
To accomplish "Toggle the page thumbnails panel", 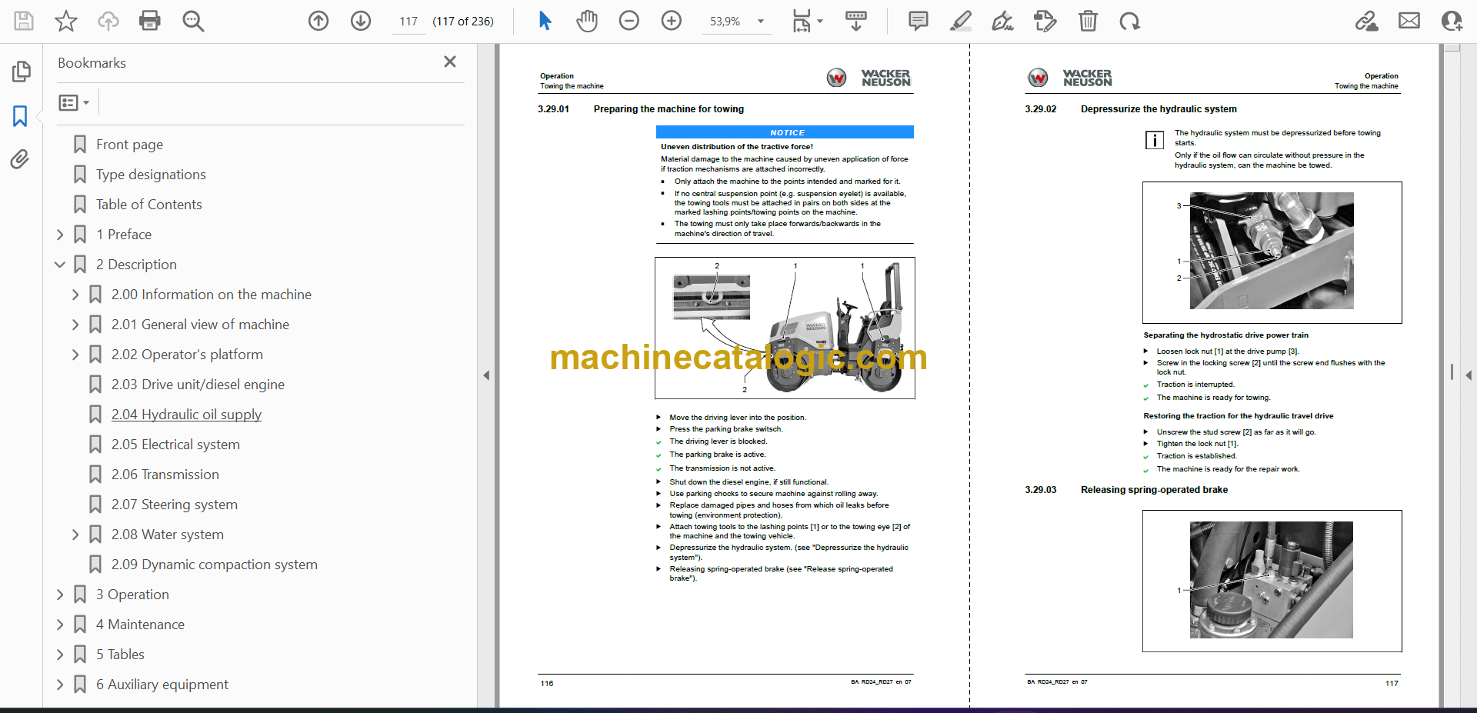I will [21, 72].
